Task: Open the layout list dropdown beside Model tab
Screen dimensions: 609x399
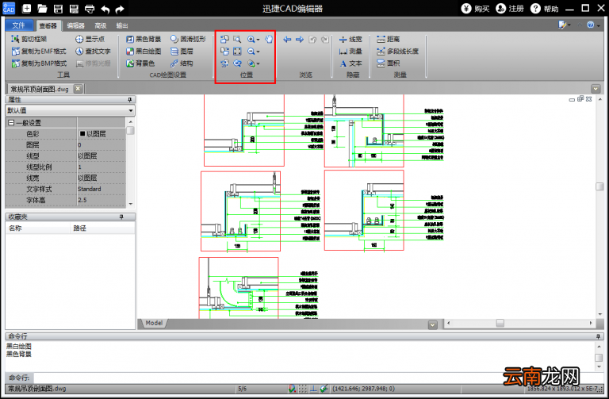Action: (433, 324)
